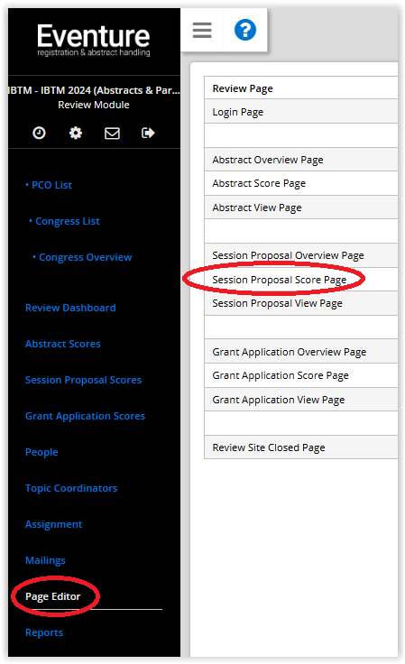Viewport: 405px width, 664px height.
Task: Click the clock history icon
Action: pyautogui.click(x=39, y=133)
